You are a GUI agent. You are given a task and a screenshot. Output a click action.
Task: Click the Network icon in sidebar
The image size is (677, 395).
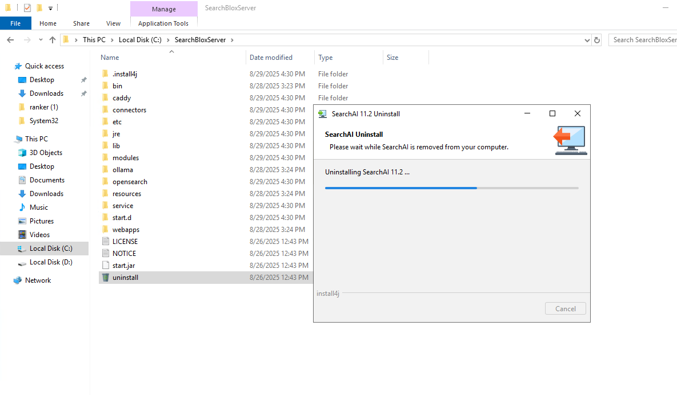[18, 280]
